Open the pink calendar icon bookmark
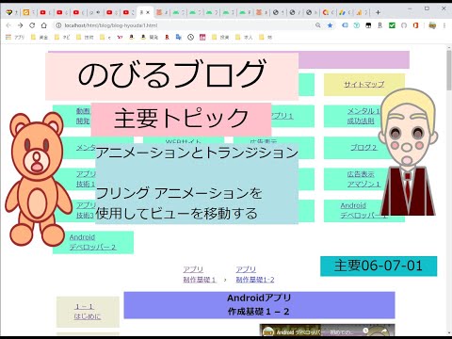 pos(202,37)
